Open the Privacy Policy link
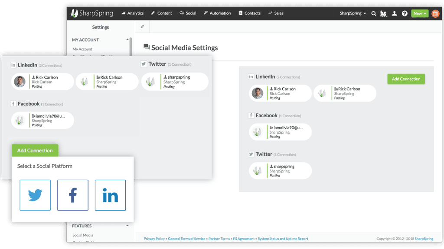The image size is (444, 249). pos(154,239)
